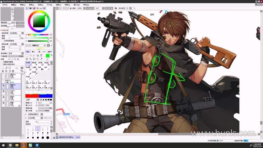Delete the layer with the trash icon
The height and width of the screenshot is (148, 263).
pos(13,71)
